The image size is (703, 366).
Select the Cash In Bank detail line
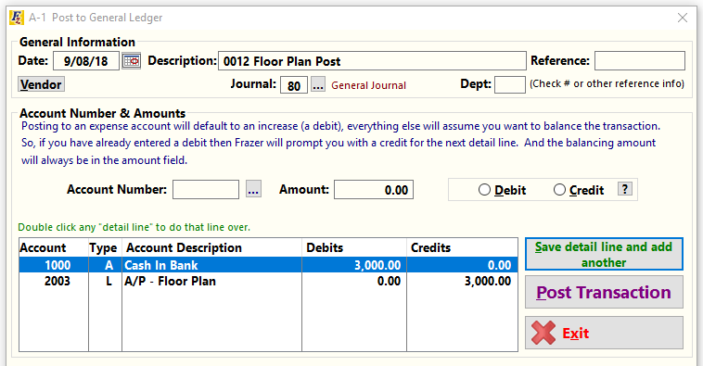[x=268, y=265]
